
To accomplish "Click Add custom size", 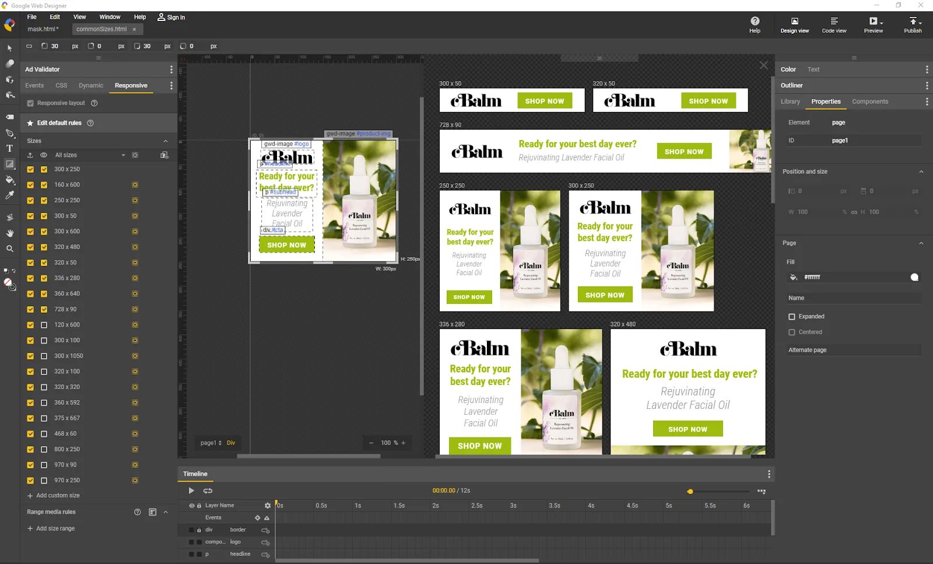I will [53, 496].
